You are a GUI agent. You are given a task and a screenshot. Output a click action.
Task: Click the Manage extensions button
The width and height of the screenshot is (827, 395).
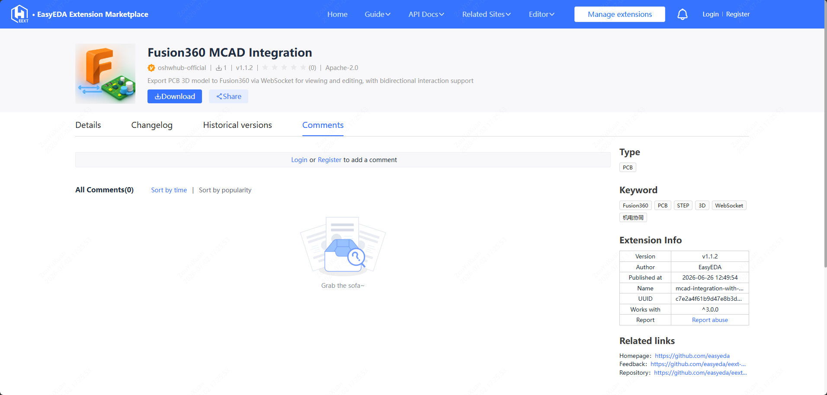[619, 14]
